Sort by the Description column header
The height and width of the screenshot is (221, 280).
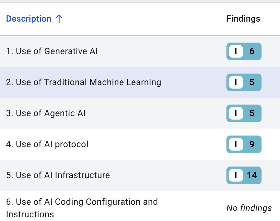coord(29,19)
